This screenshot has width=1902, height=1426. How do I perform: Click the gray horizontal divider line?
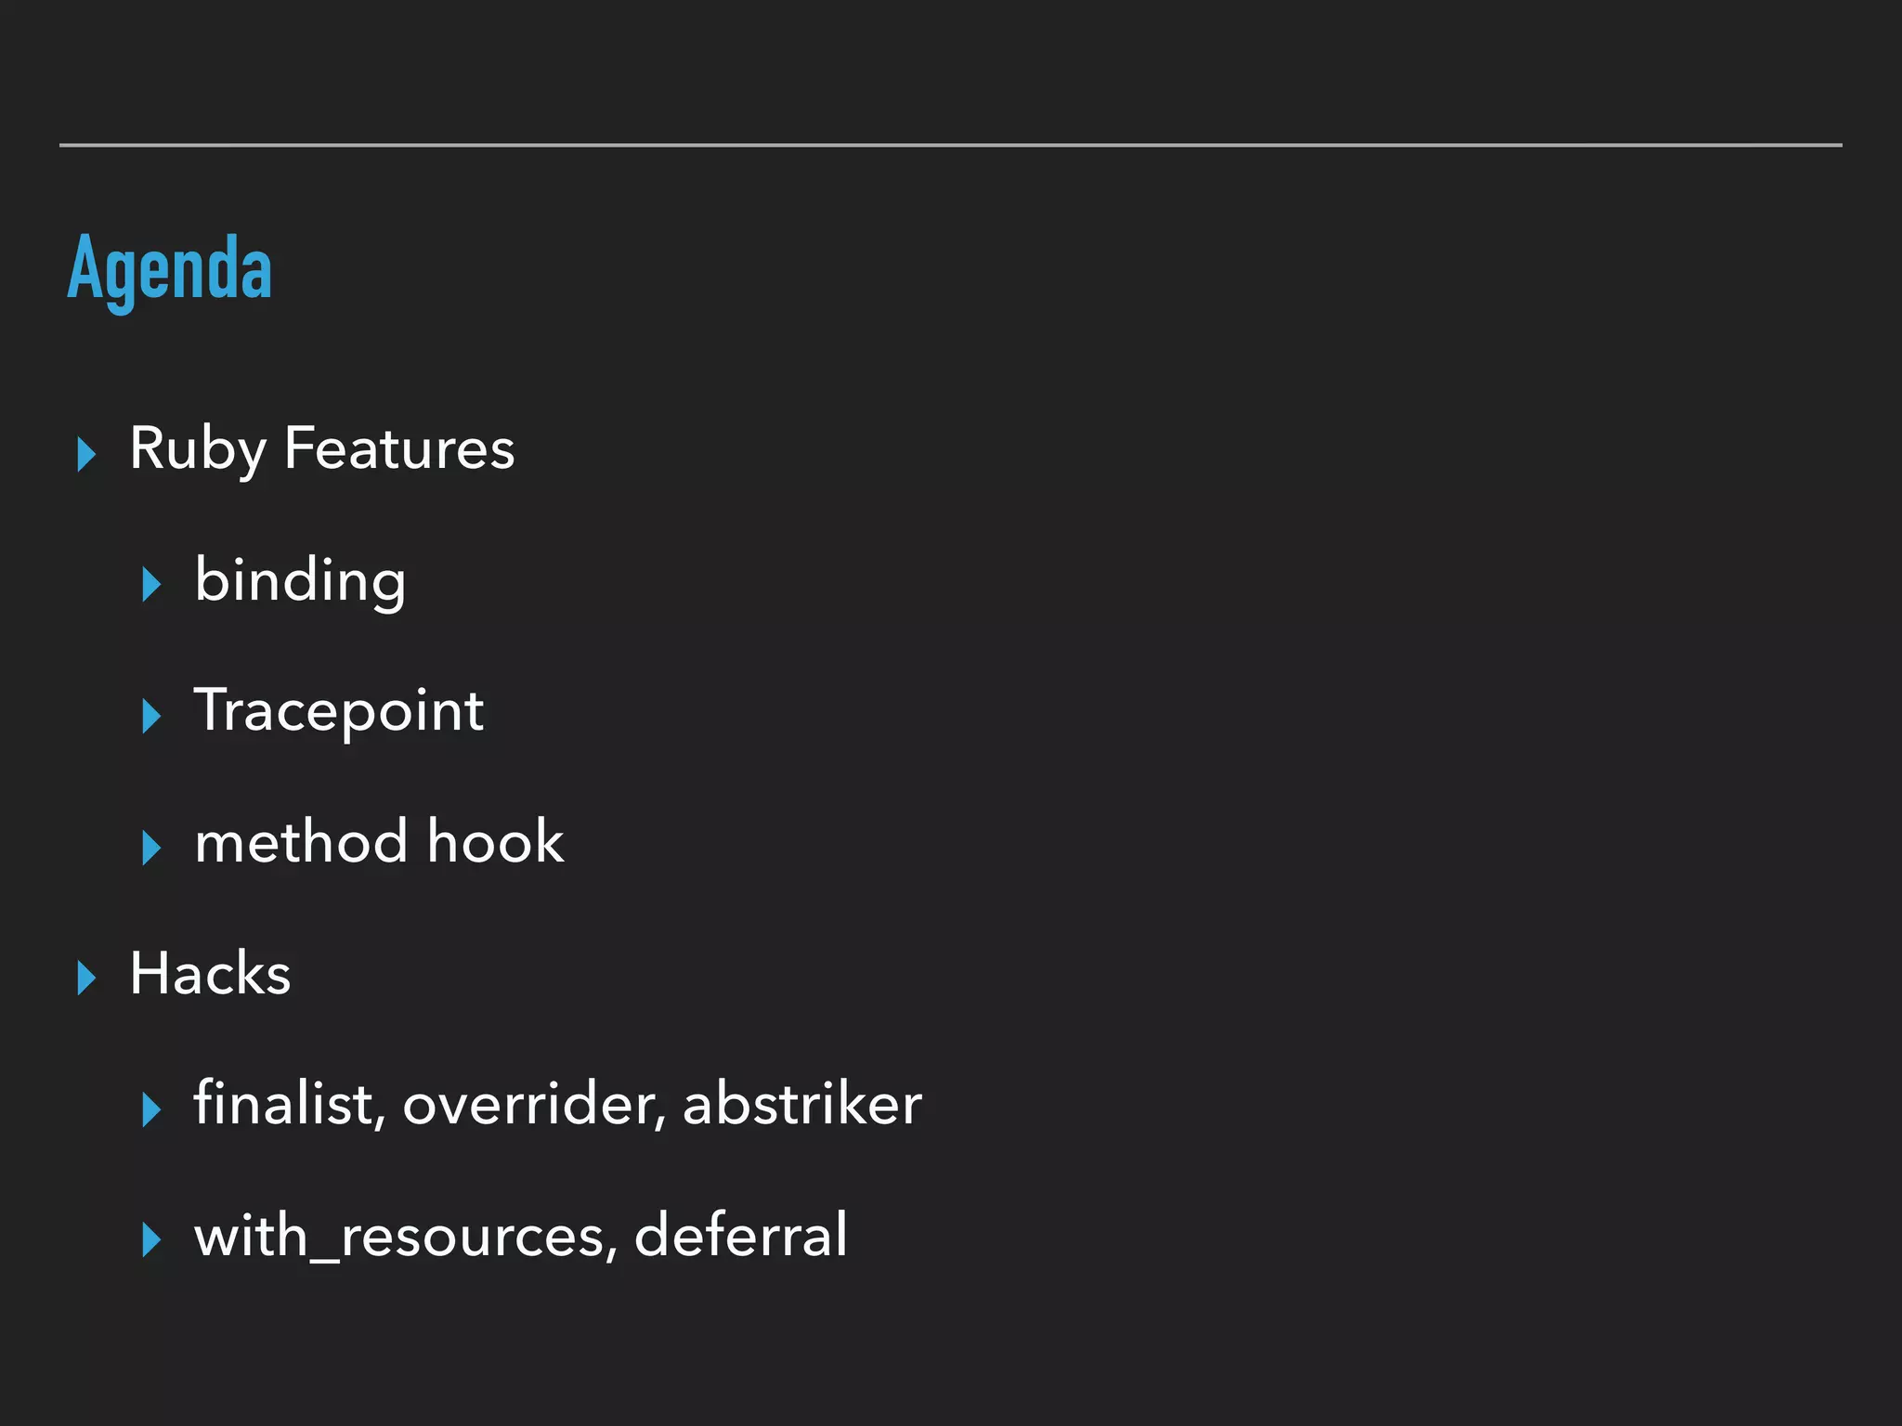[x=950, y=146]
